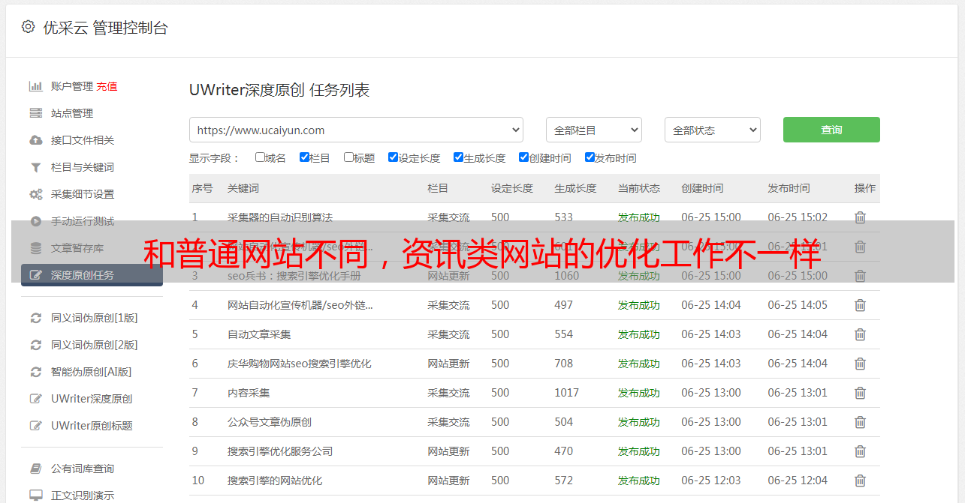Screen dimensions: 965x503
Task: Open the 全部状态 status dropdown
Action: point(712,130)
